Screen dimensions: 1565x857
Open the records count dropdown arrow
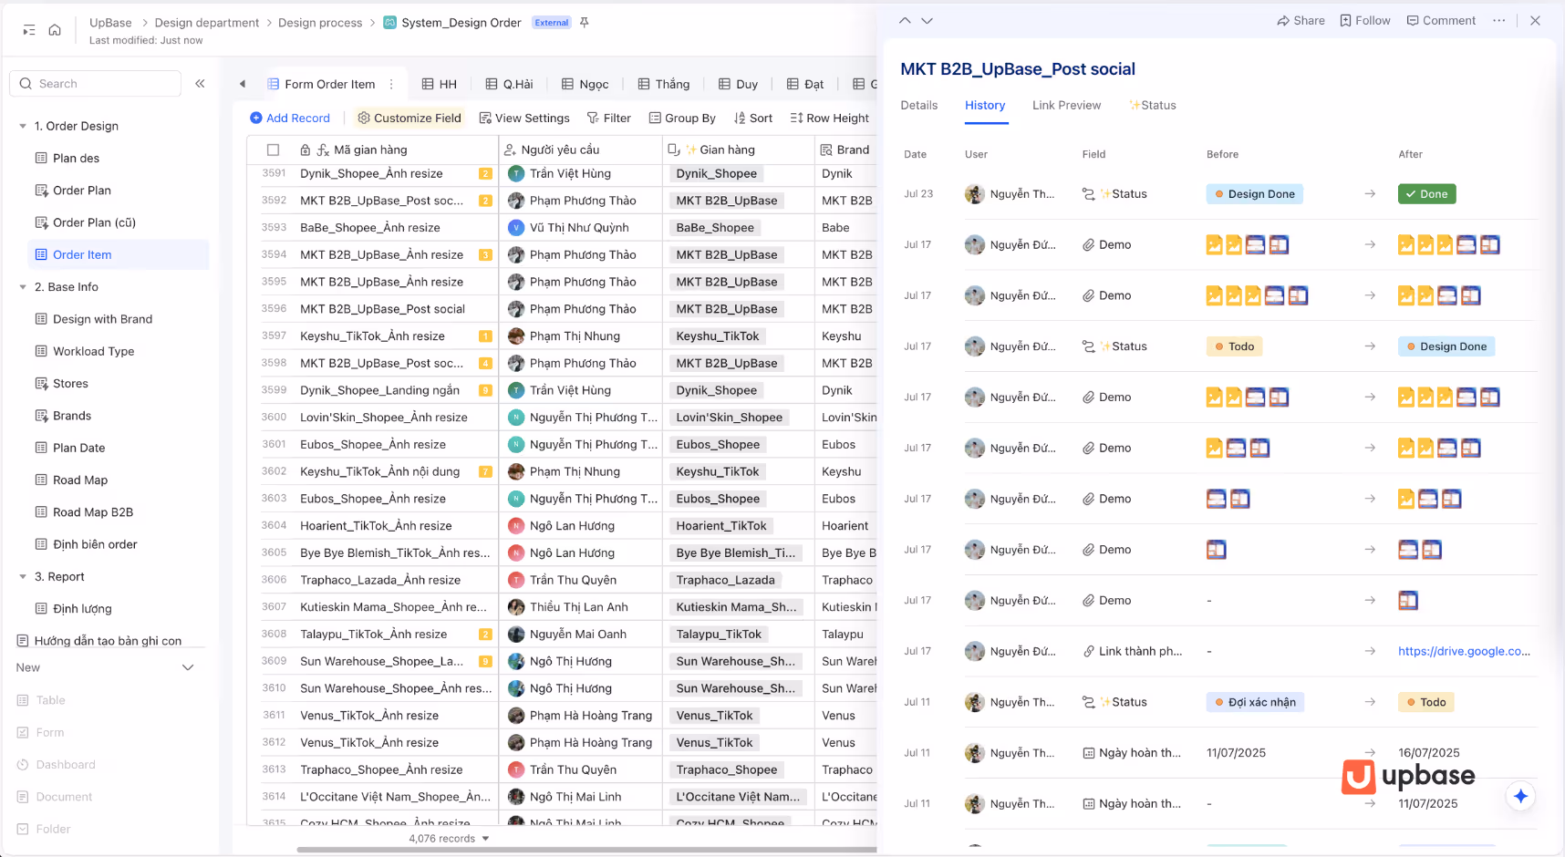pyautogui.click(x=485, y=839)
